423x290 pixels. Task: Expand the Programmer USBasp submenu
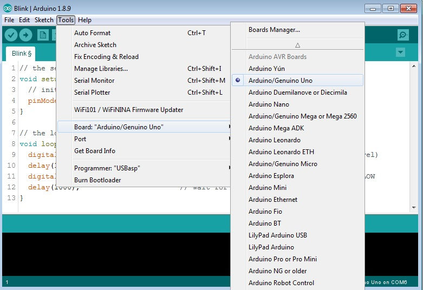(144, 168)
